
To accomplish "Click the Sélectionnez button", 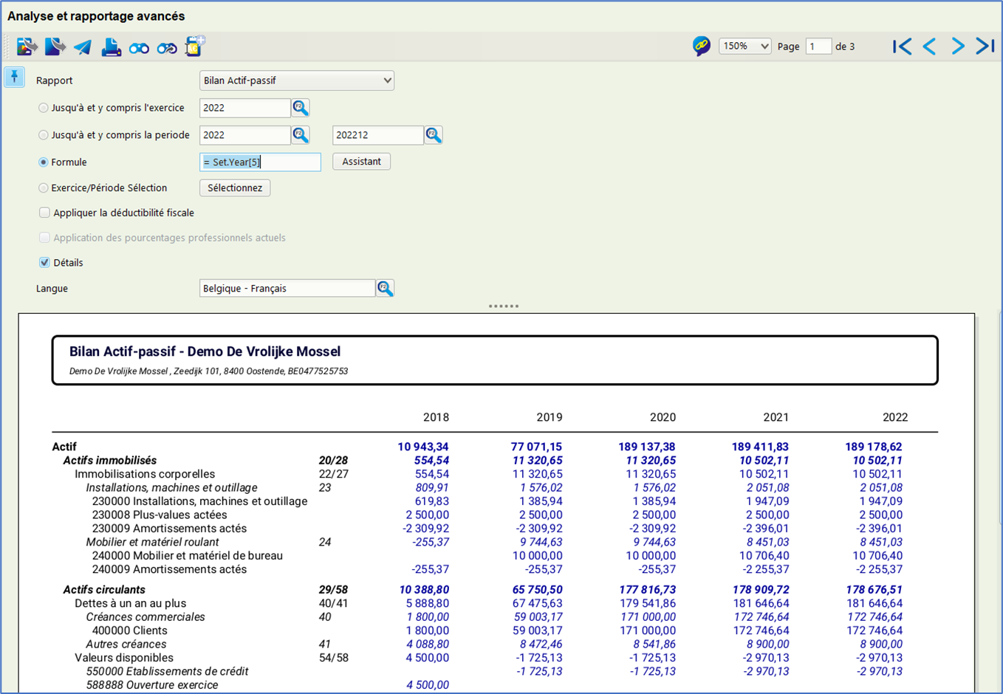I will pos(235,188).
